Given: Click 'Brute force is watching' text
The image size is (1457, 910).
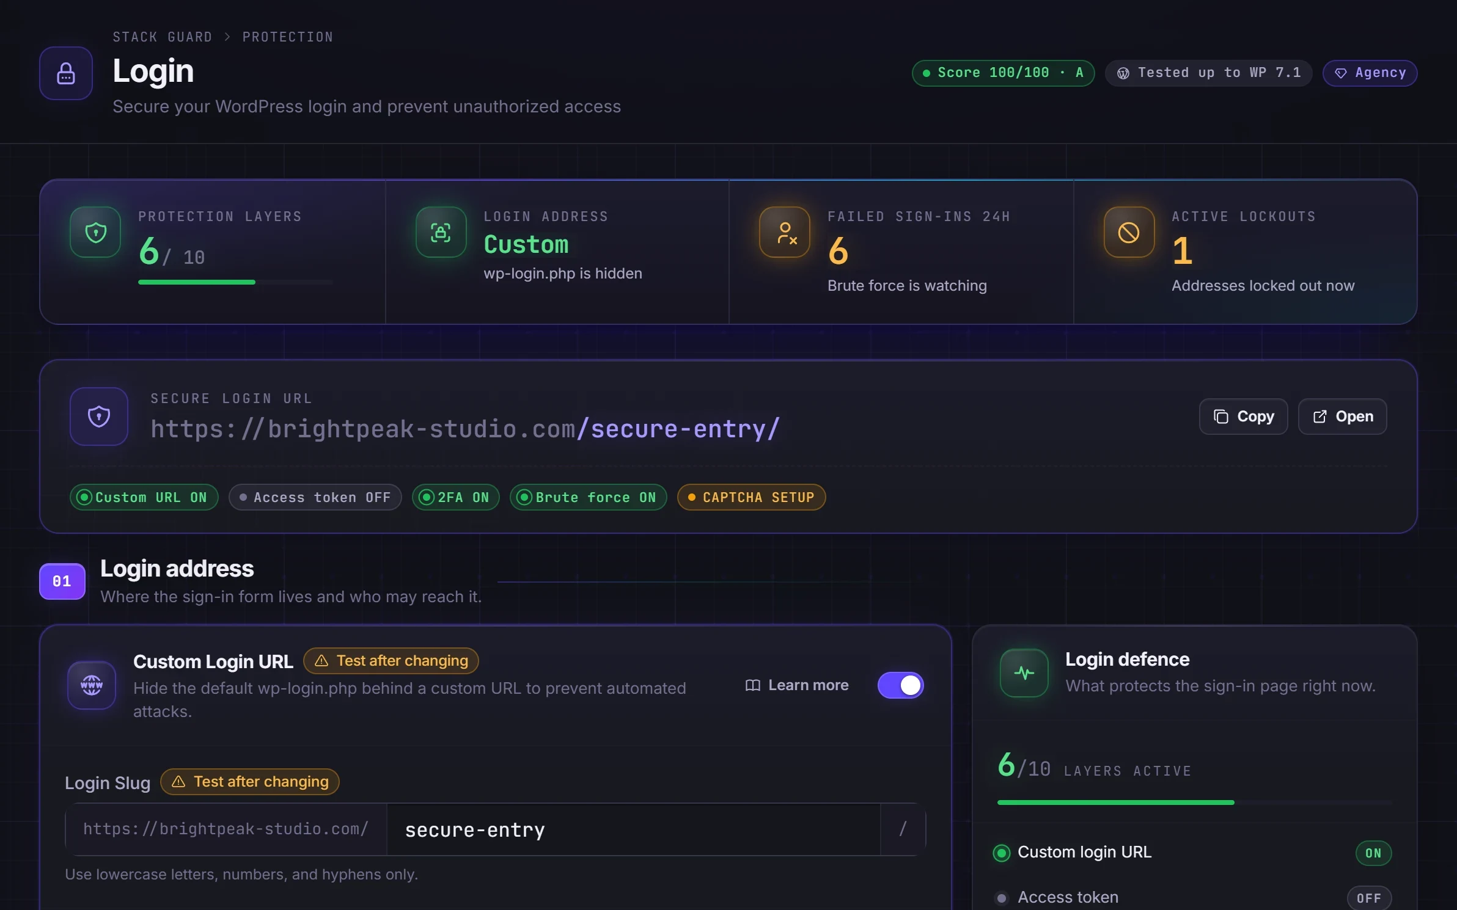Looking at the screenshot, I should (907, 286).
